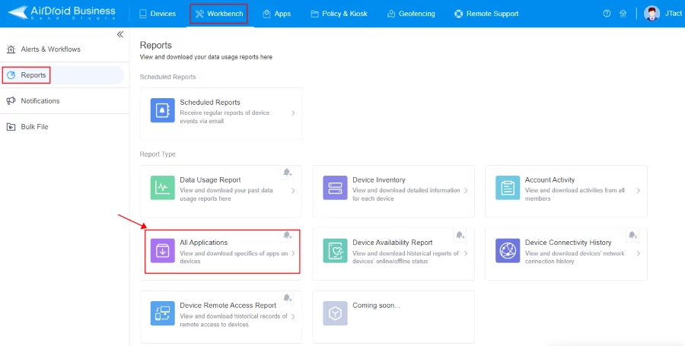Screen dimensions: 685x346
Task: Click the Device Inventory icon
Action: (335, 187)
